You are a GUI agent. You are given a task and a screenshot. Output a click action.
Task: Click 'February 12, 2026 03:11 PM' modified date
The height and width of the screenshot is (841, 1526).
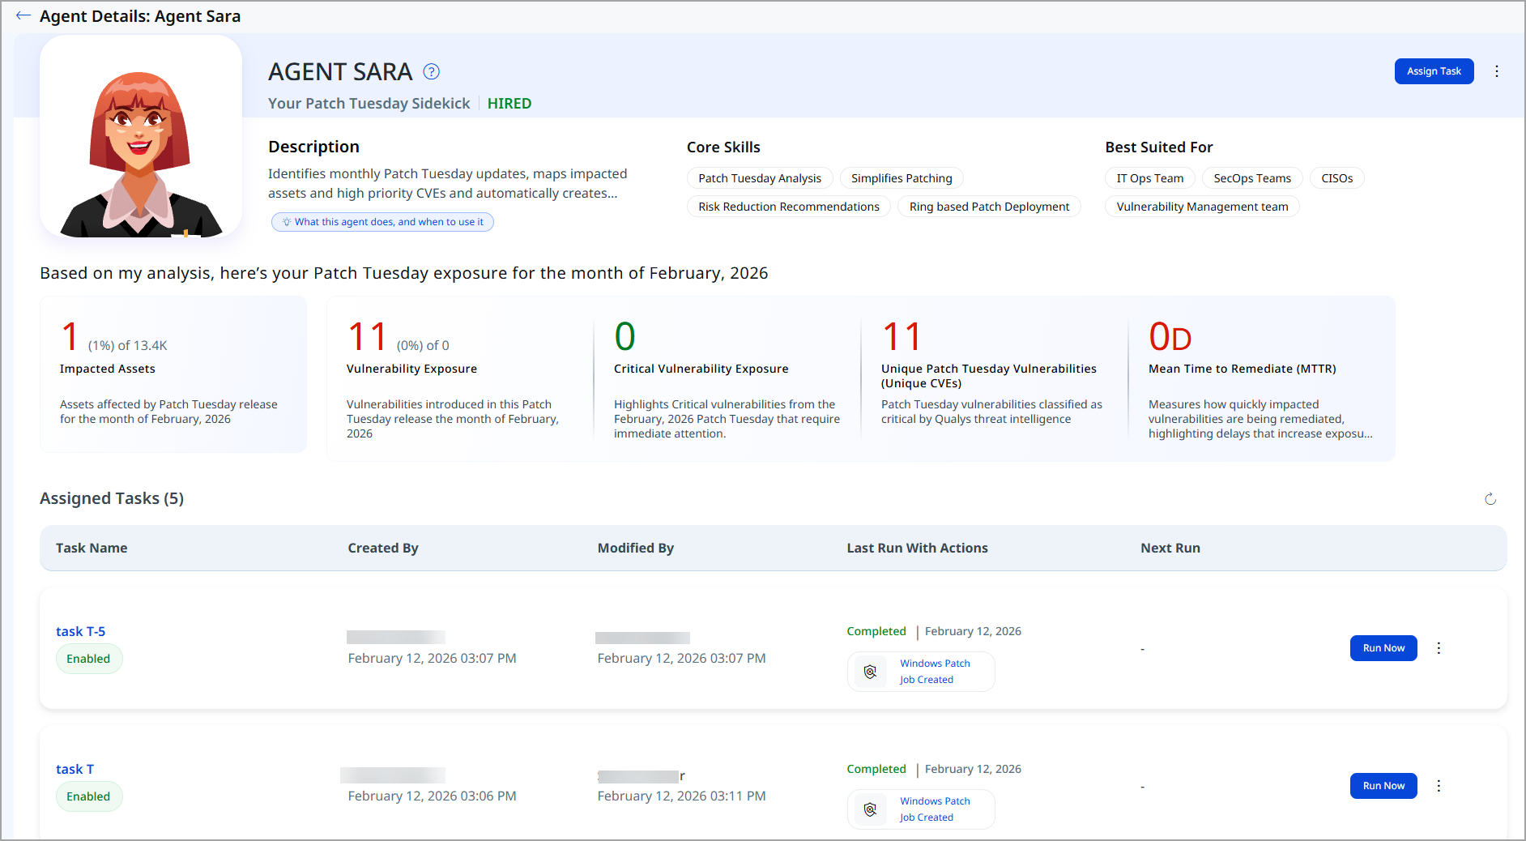(x=681, y=796)
